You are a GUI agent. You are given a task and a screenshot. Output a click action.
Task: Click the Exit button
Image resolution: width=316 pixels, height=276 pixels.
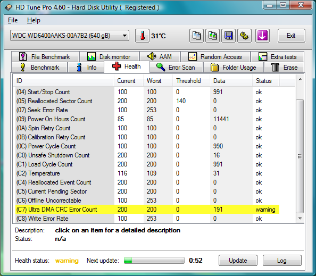pyautogui.click(x=291, y=36)
